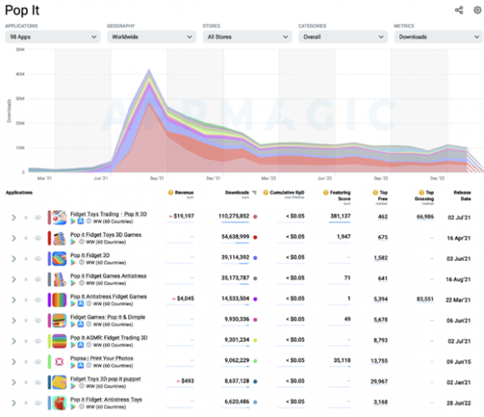Viewport: 484px width, 417px height.
Task: Toggle visibility eye for Fidget Games: Pop It & Dimple
Action: [x=37, y=320]
